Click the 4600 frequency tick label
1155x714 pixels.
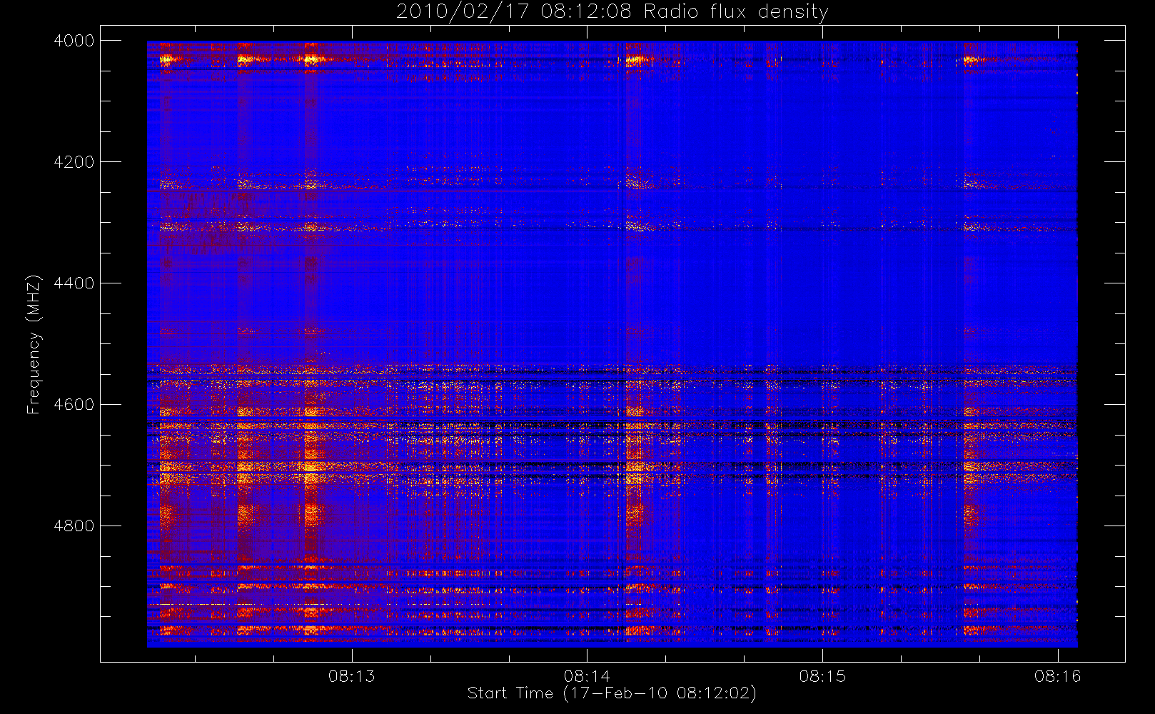coord(74,405)
